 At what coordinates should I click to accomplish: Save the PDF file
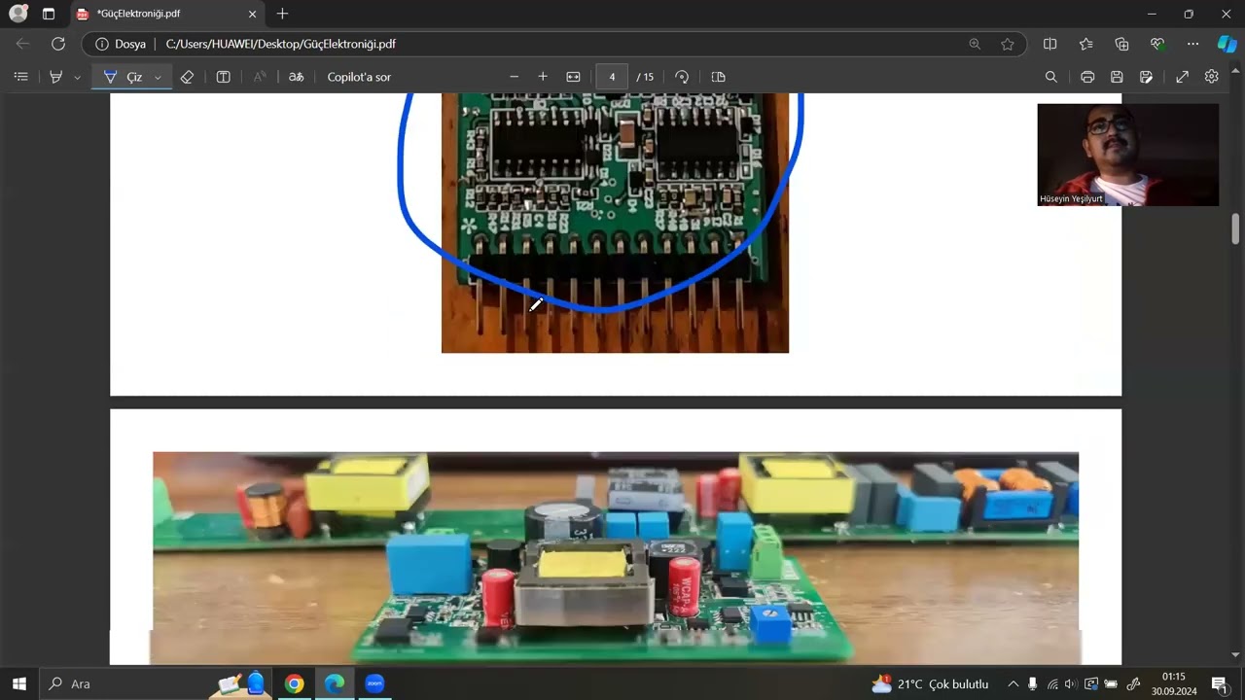click(x=1117, y=77)
